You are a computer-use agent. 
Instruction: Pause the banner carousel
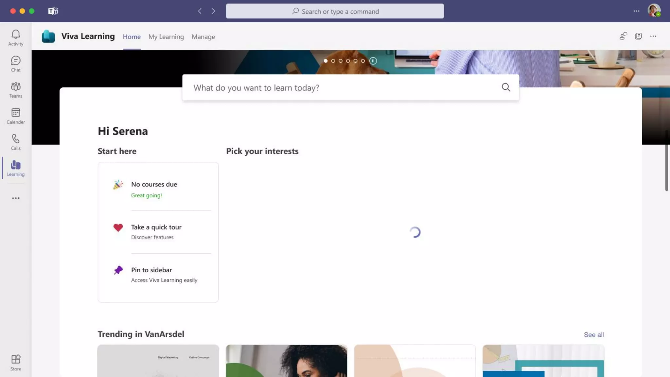point(373,61)
